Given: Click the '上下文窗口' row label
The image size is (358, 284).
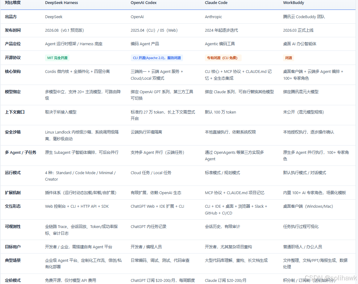Looking at the screenshot, I should pos(15,112).
